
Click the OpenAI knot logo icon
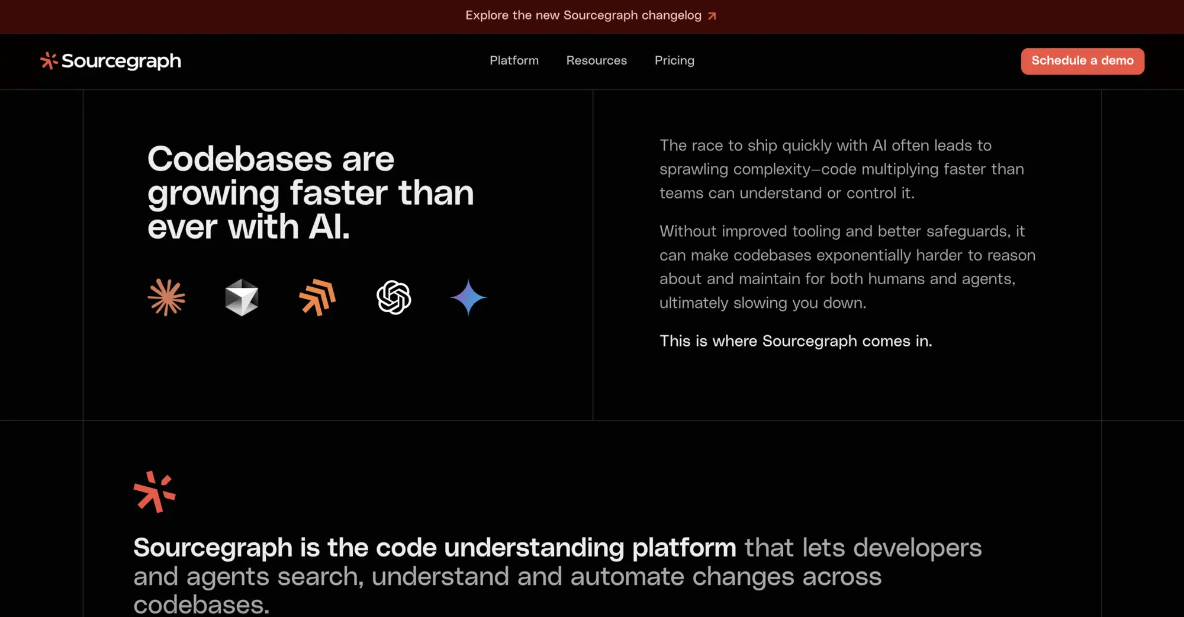point(394,297)
